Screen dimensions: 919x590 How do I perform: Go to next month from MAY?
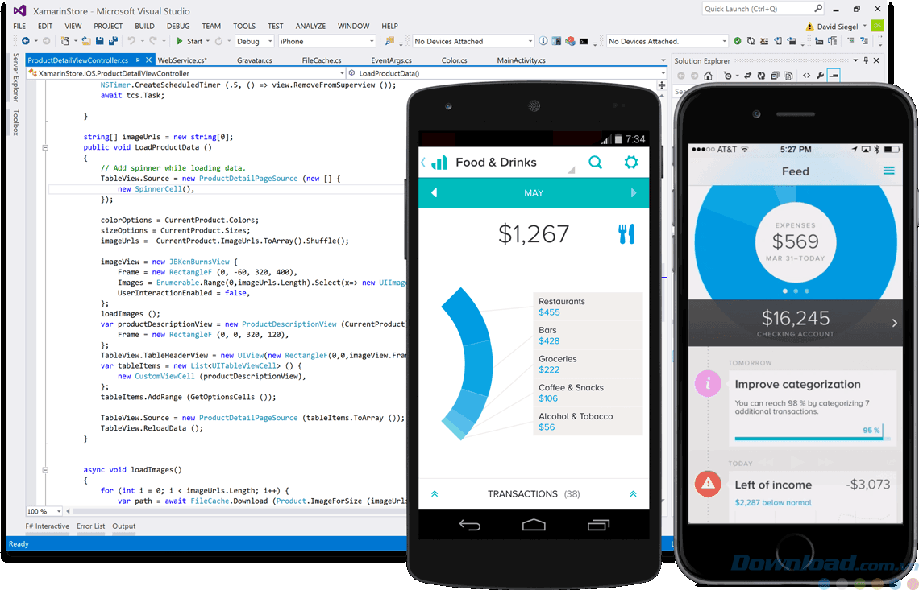[x=633, y=192]
